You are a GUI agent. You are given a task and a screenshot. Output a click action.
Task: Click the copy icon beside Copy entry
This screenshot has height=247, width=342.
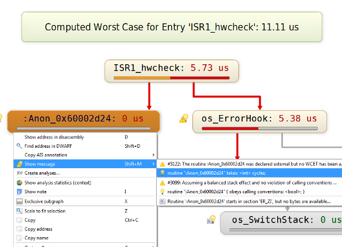point(19,220)
